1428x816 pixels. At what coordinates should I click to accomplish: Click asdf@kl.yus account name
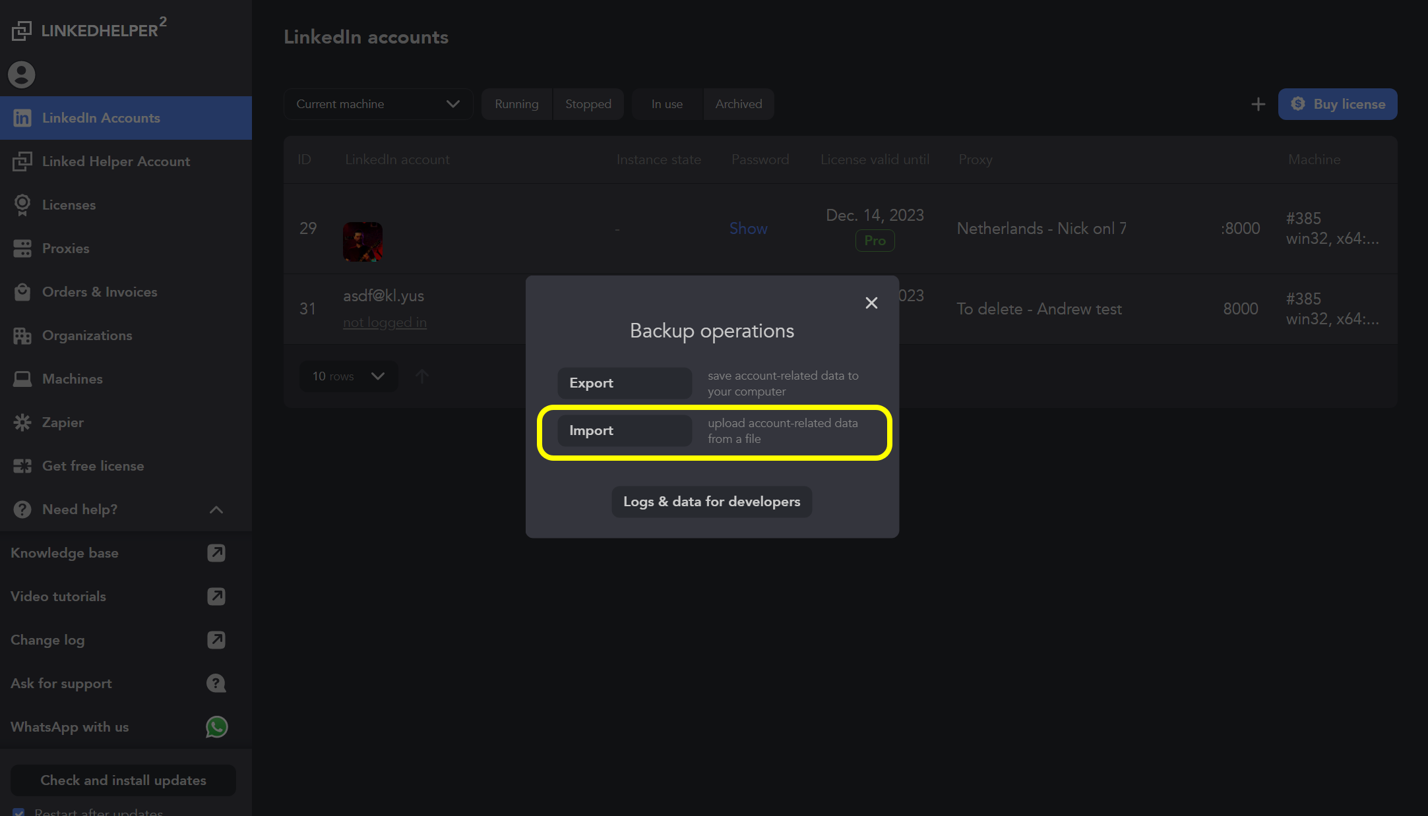point(383,296)
